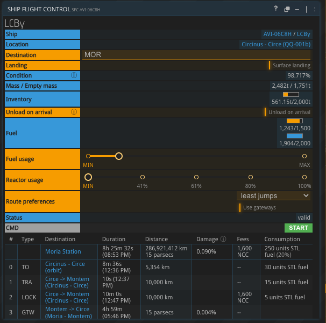Viewport: 326px width, 323px height.
Task: Toggle Unload on arrival switch
Action: point(287,112)
